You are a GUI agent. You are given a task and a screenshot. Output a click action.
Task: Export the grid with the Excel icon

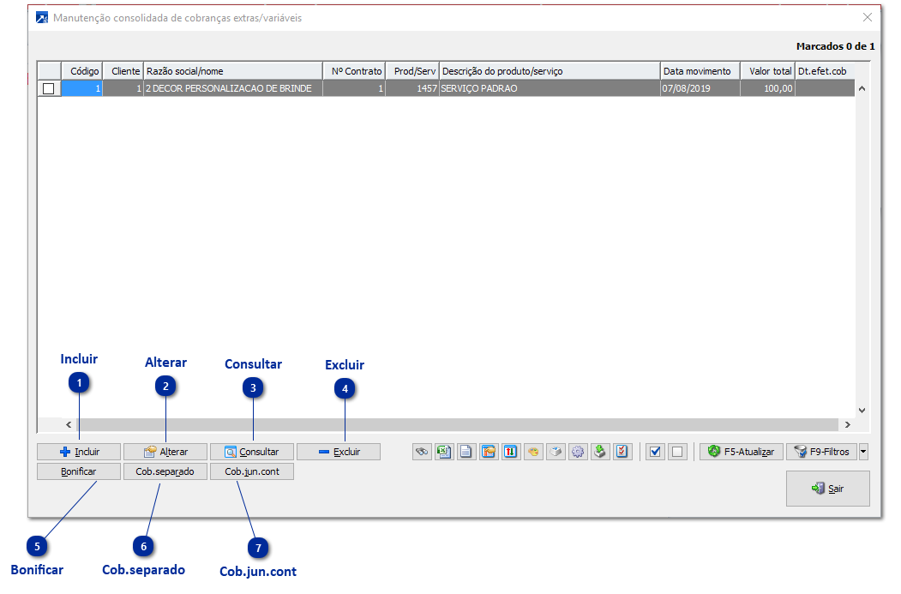pos(443,452)
